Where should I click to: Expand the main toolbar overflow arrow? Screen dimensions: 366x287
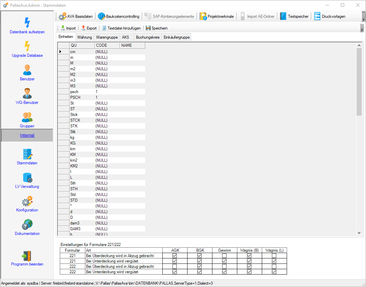click(x=363, y=16)
